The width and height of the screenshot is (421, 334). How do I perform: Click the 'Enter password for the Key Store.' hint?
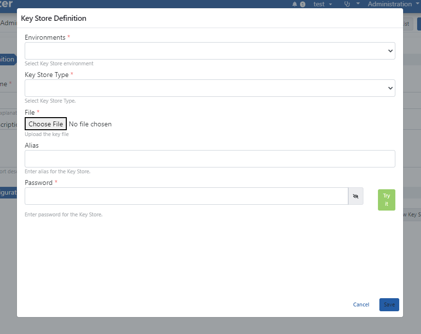tap(63, 214)
